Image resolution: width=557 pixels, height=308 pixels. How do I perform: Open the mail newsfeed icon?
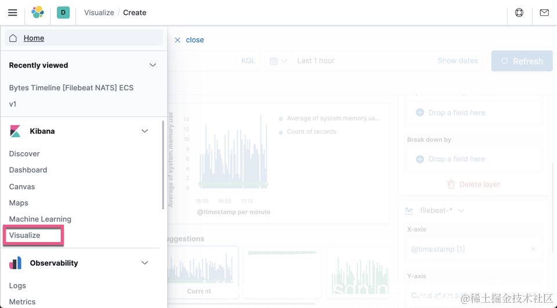coord(544,13)
